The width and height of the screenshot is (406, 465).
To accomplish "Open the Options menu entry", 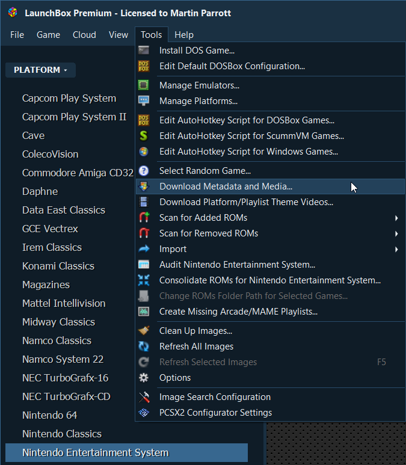I will point(270,378).
